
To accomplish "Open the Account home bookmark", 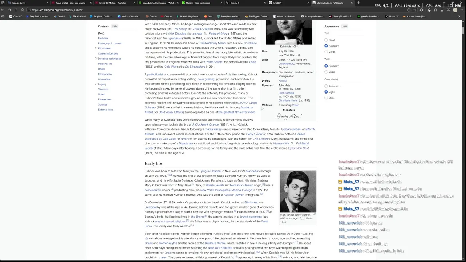I will tap(414, 16).
